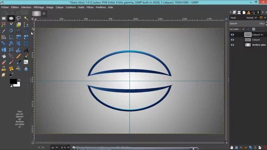The width and height of the screenshot is (267, 150).
Task: Select the Warp Transform tool
Action: point(18,50)
